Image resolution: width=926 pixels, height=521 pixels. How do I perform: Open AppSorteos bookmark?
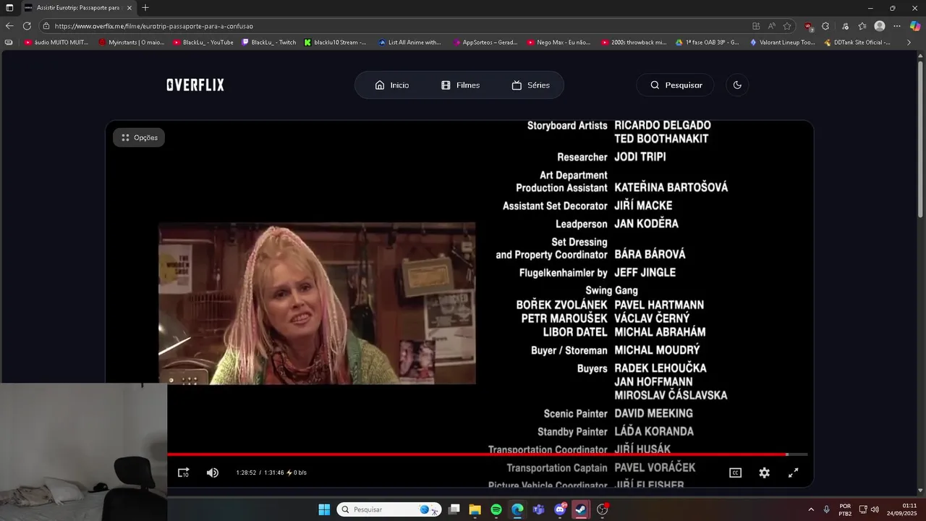click(485, 43)
